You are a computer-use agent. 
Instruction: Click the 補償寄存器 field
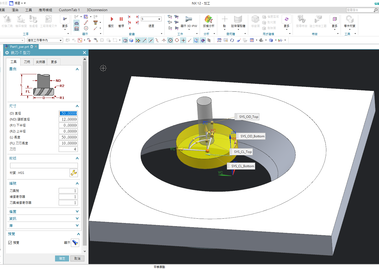click(68, 197)
